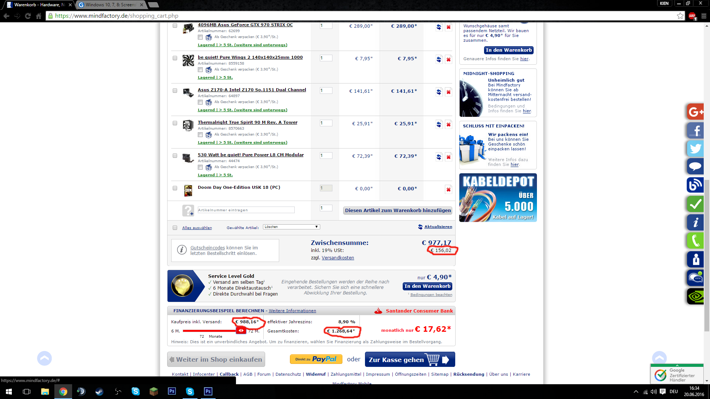Image resolution: width=710 pixels, height=399 pixels.
Task: Click Diesen Artikel zum Warenkorb hinzufügen
Action: [x=398, y=210]
